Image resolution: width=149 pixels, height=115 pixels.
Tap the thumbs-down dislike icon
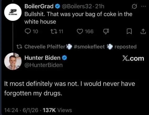coord(106,32)
